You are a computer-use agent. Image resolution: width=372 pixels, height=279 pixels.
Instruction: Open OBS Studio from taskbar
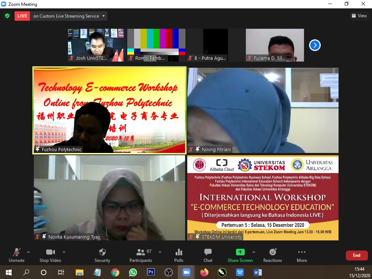(x=168, y=272)
